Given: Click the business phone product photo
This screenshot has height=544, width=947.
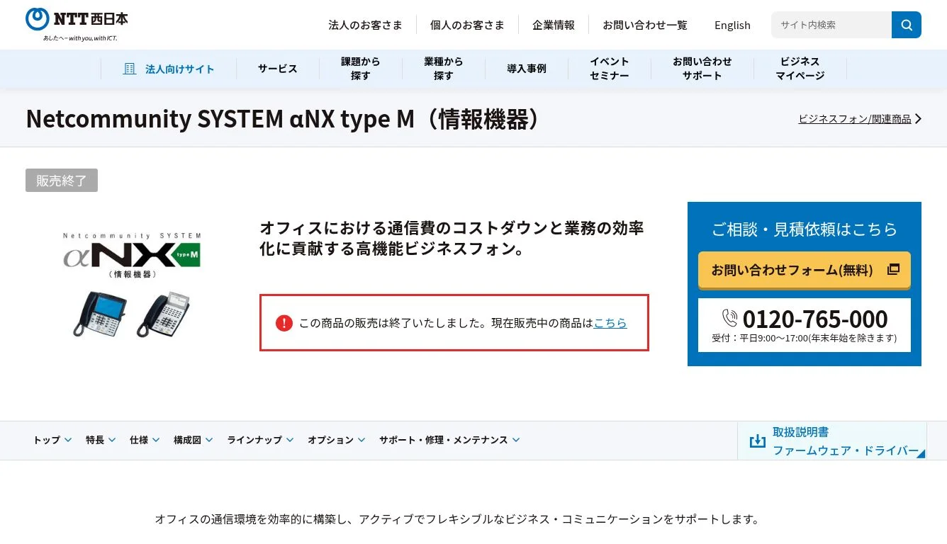Looking at the screenshot, I should pos(132,313).
